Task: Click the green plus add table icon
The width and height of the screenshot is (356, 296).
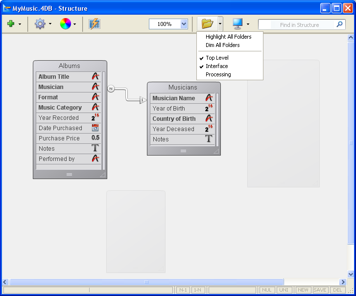Action: click(11, 23)
